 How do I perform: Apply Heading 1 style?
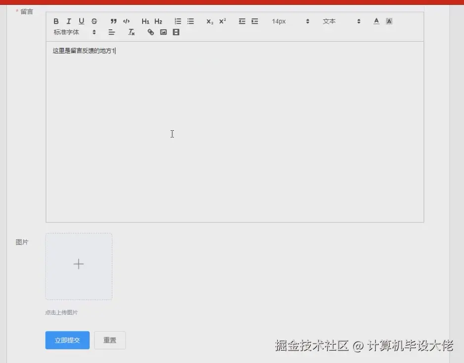[x=145, y=21]
